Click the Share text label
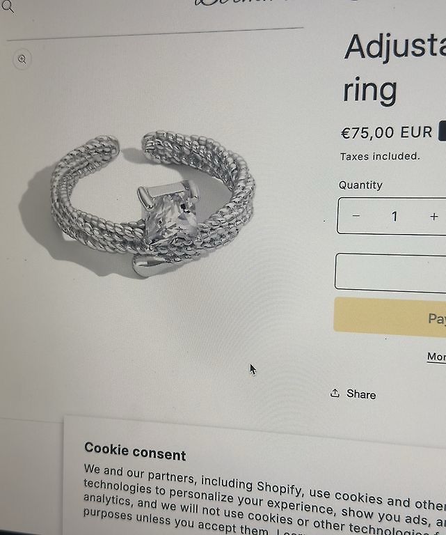The image size is (446, 535). click(361, 394)
